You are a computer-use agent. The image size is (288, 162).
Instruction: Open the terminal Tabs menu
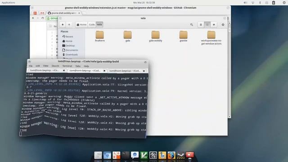(78, 66)
